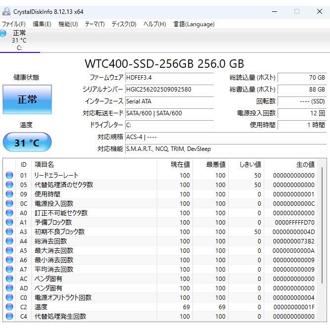Open the 編集(E) menu
Screen dimensions: 330x330
[x=42, y=24]
